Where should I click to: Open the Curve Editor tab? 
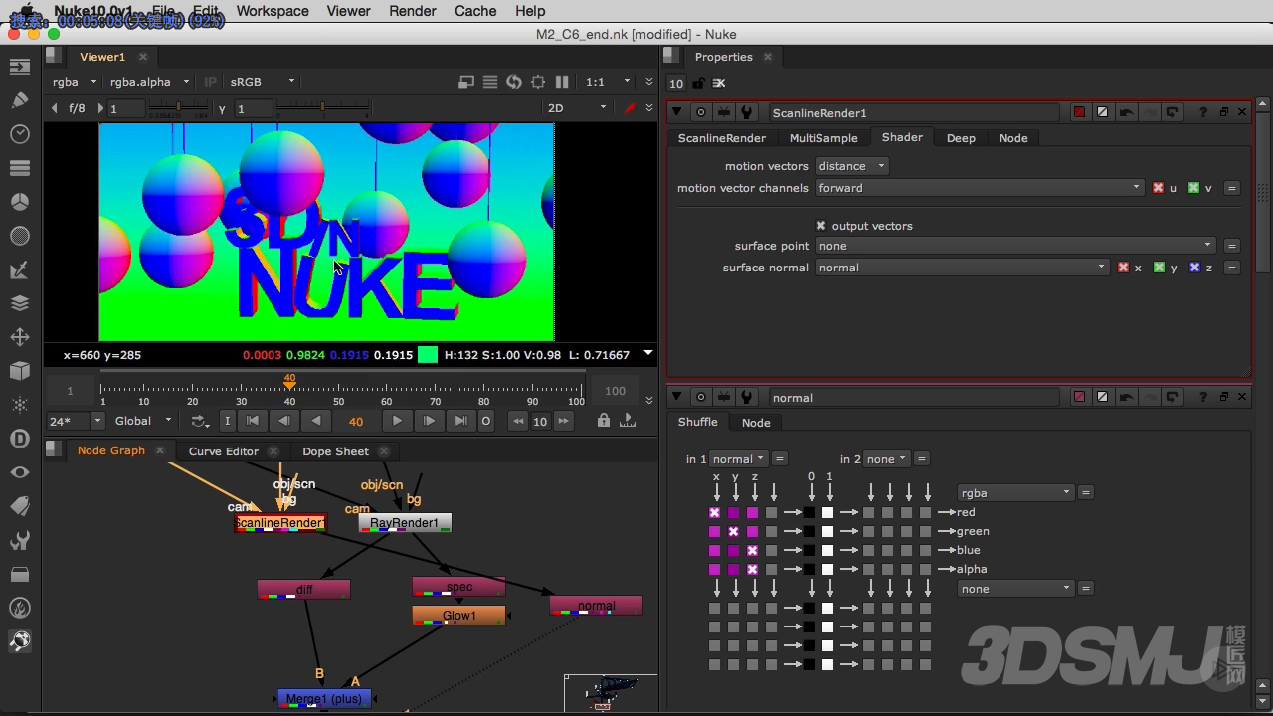[223, 451]
